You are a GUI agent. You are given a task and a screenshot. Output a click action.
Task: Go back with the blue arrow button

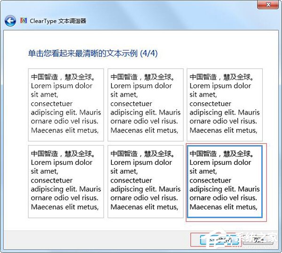tap(10, 21)
